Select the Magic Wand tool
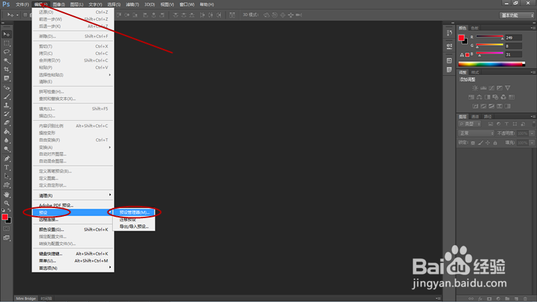The width and height of the screenshot is (537, 302). 7,60
